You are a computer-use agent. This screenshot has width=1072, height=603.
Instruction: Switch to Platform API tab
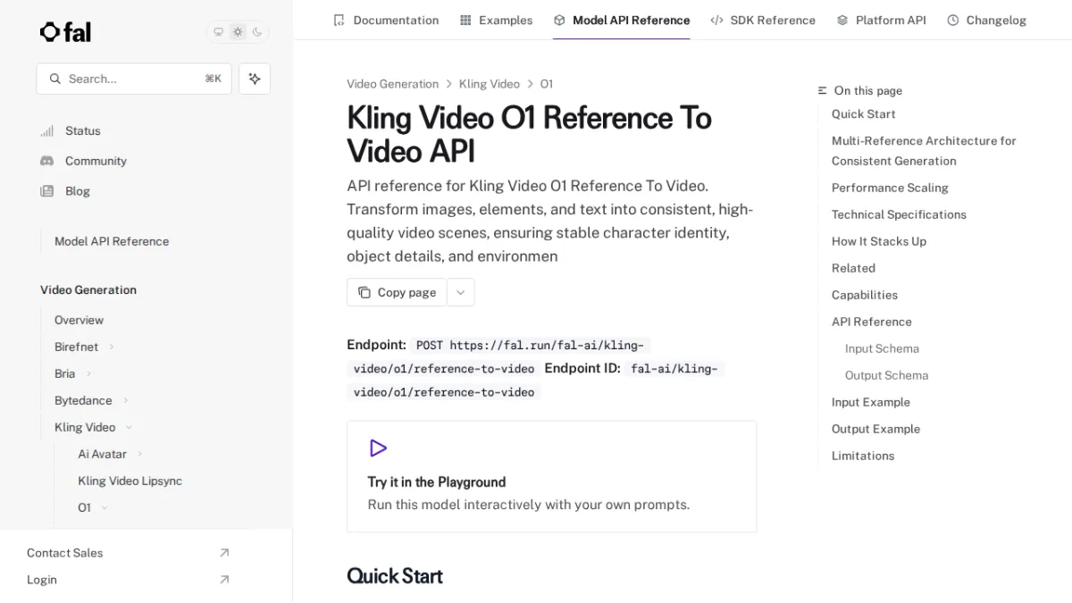pos(881,20)
